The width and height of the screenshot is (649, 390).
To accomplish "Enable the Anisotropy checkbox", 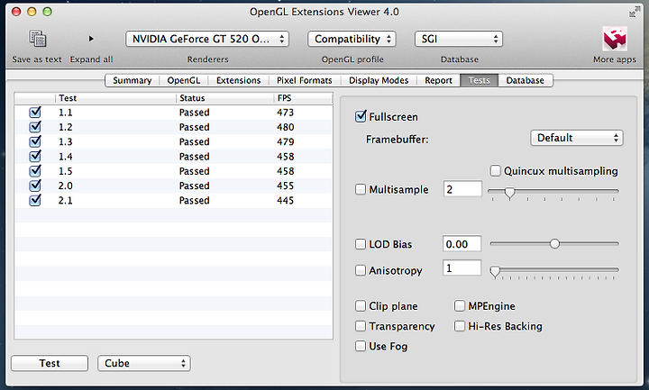I will pyautogui.click(x=361, y=270).
